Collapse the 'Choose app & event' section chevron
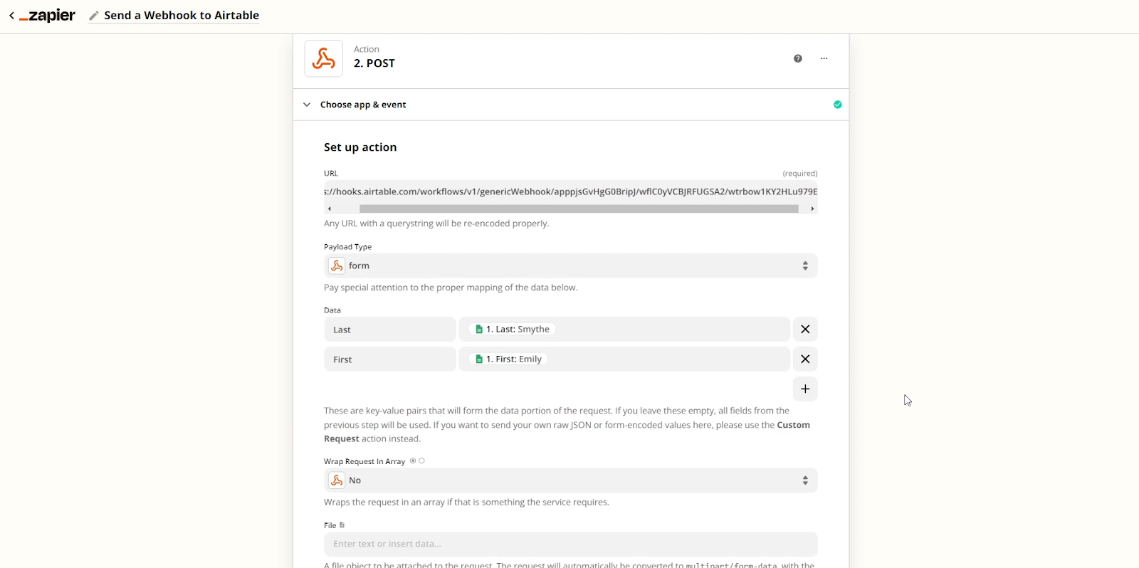The width and height of the screenshot is (1139, 568). [307, 105]
